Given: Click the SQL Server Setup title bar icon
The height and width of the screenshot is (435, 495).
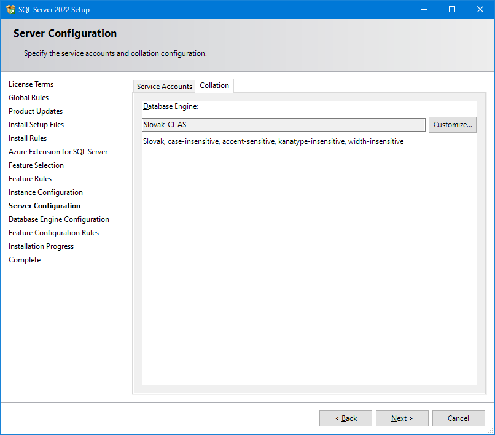Looking at the screenshot, I should pos(10,9).
